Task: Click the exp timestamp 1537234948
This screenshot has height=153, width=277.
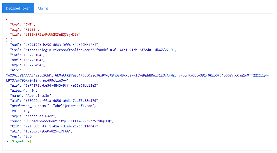Action: 34,65
